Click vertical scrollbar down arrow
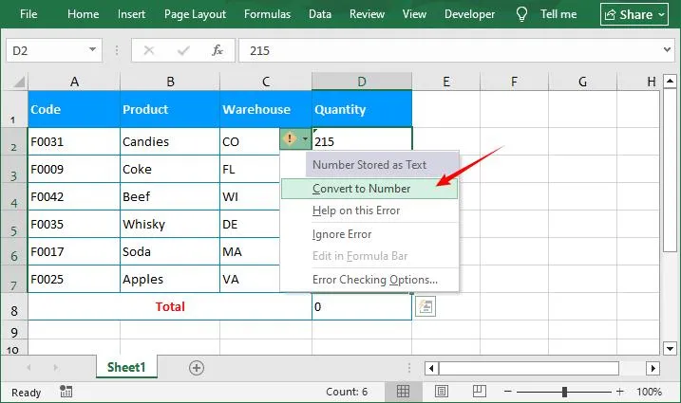The width and height of the screenshot is (681, 403). pos(670,348)
